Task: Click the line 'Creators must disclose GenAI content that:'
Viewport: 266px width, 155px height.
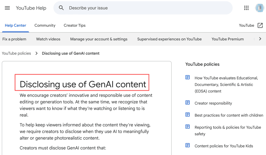Action: tap(63, 148)
